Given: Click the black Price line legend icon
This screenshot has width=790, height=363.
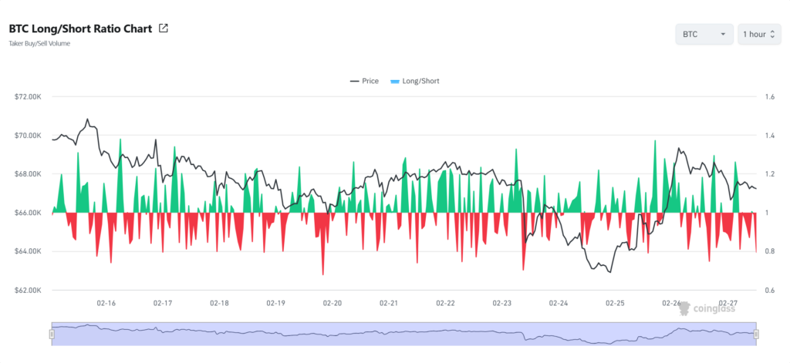Looking at the screenshot, I should [x=354, y=81].
